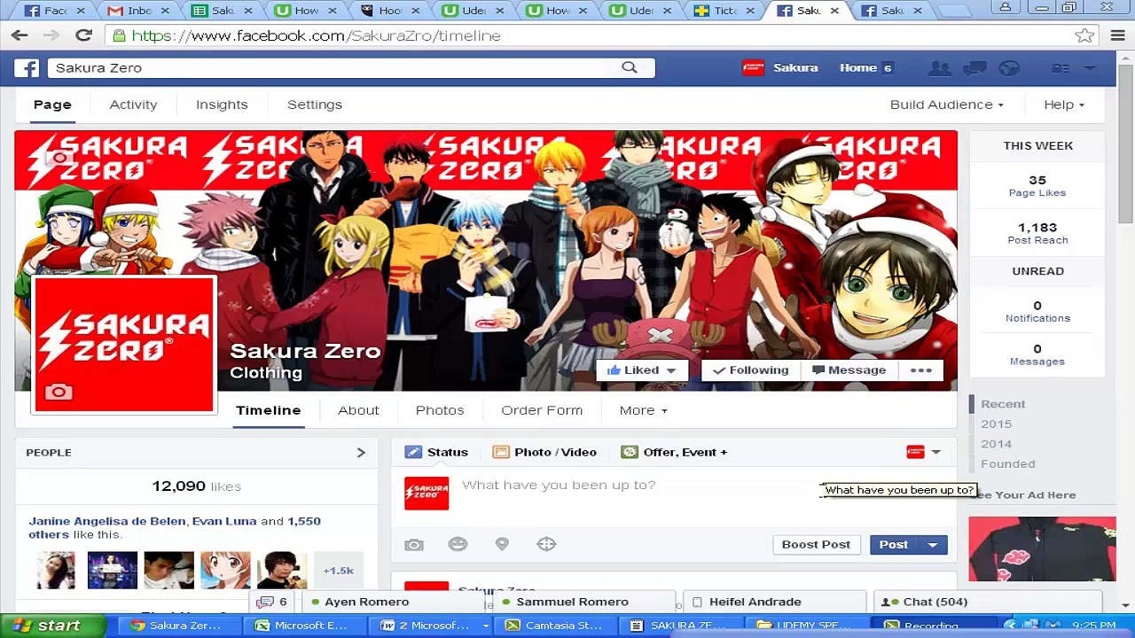Open the Photos tab
This screenshot has height=638, width=1135.
440,410
